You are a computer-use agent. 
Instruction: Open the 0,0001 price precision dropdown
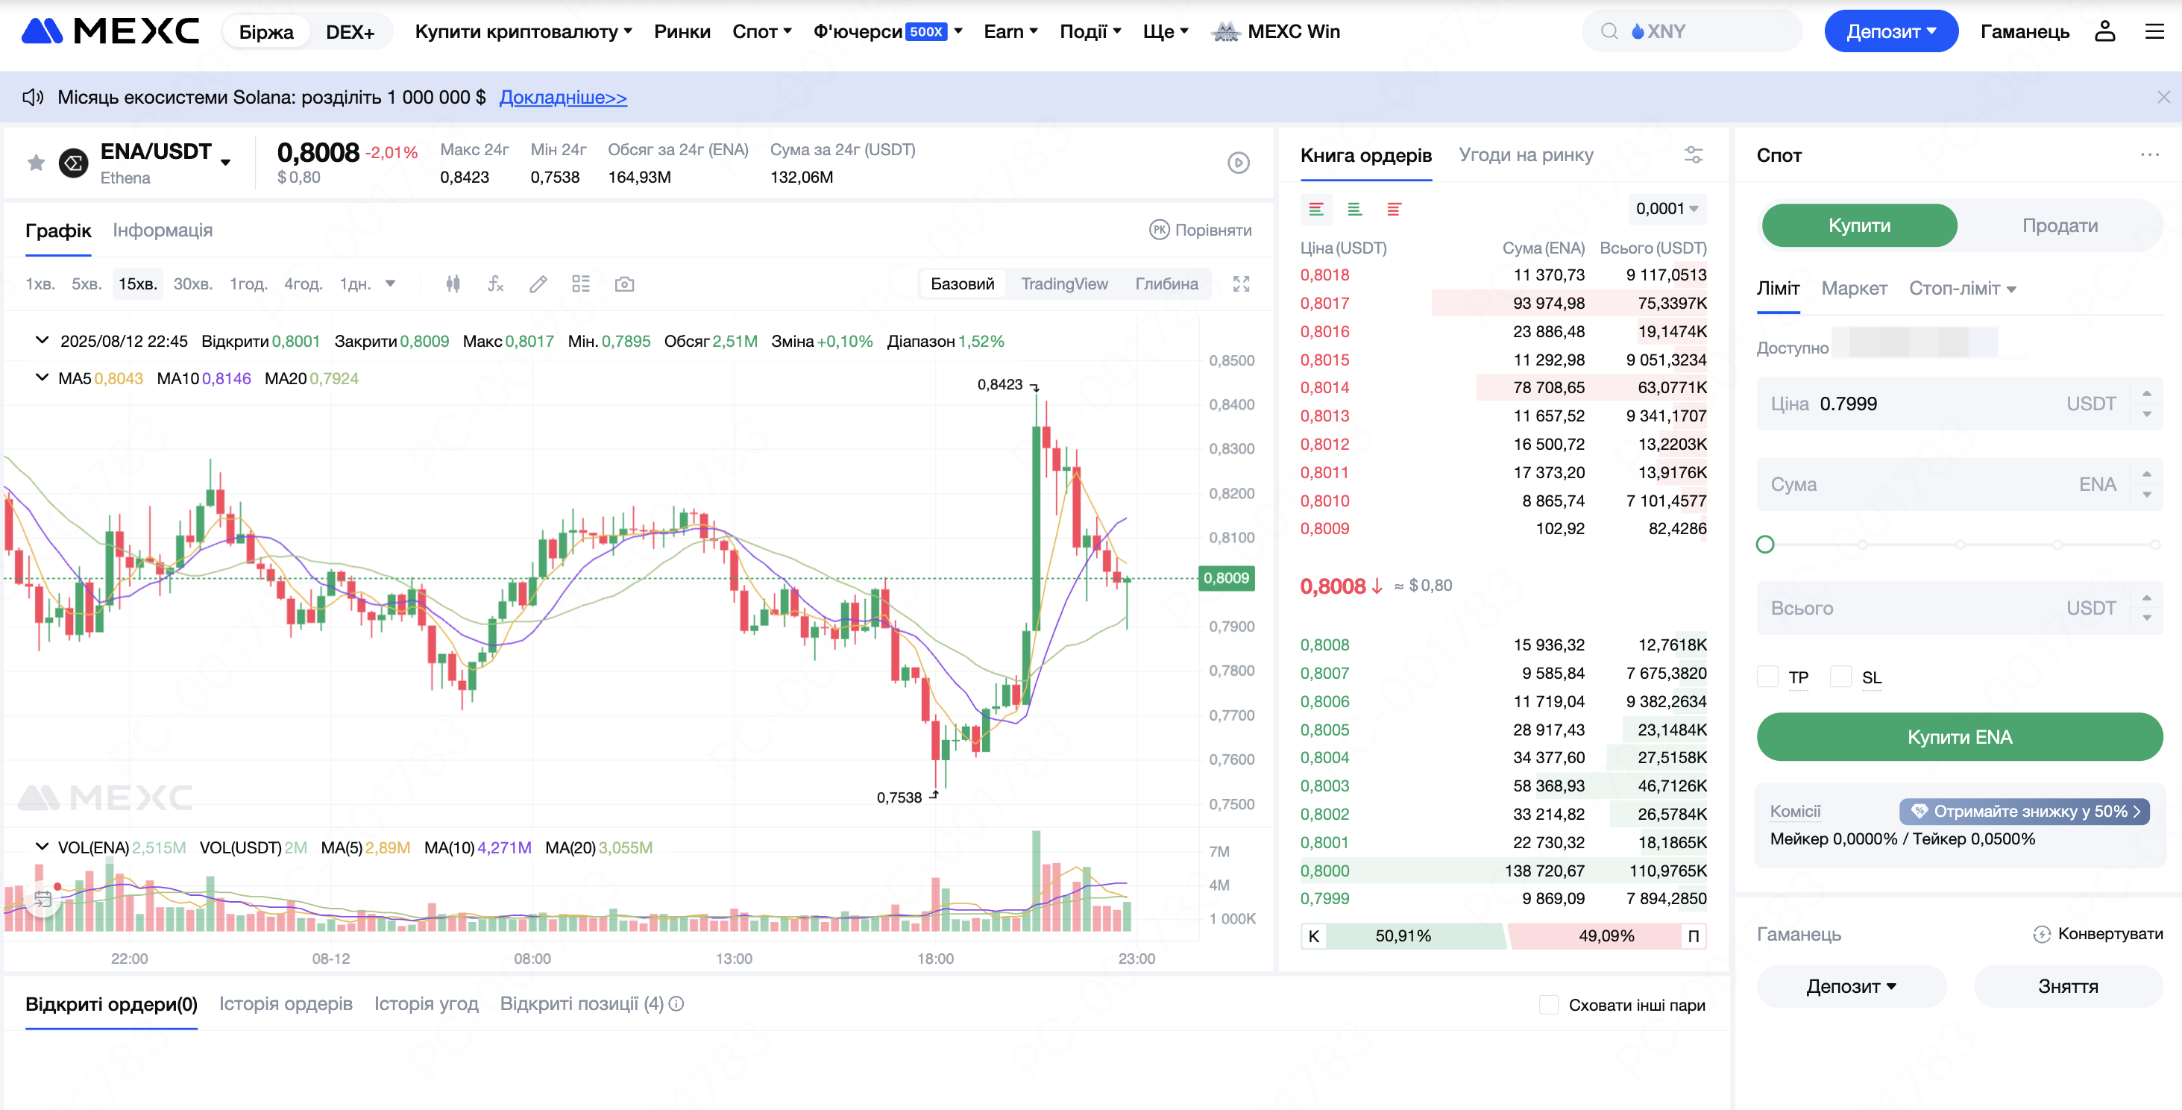pos(1666,210)
